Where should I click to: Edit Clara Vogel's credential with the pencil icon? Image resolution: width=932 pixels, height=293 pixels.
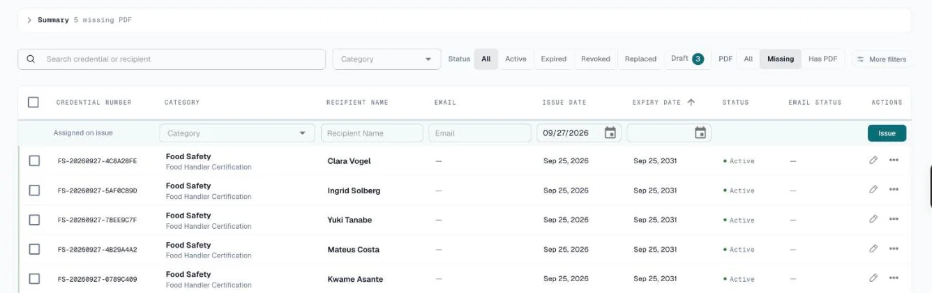point(873,160)
